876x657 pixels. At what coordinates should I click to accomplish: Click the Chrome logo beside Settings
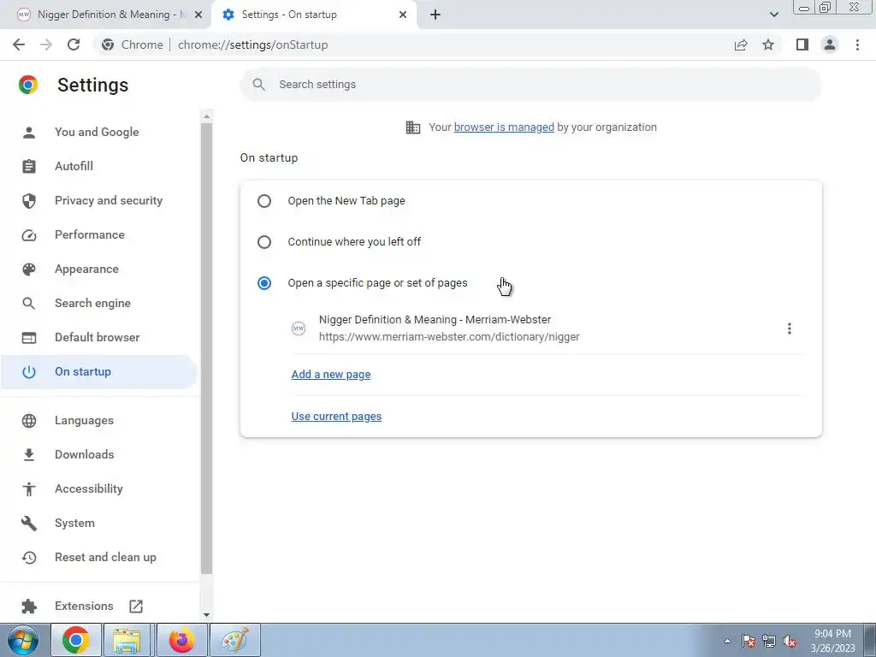coord(28,85)
